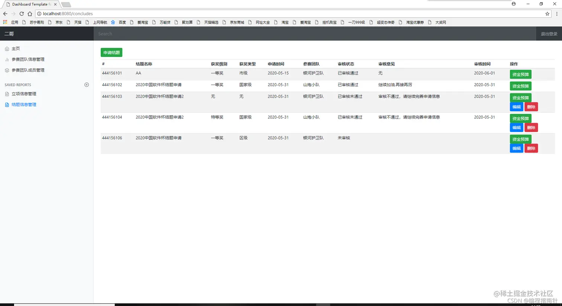Click the 市级 award type cell
The image size is (562, 306).
[x=243, y=73]
